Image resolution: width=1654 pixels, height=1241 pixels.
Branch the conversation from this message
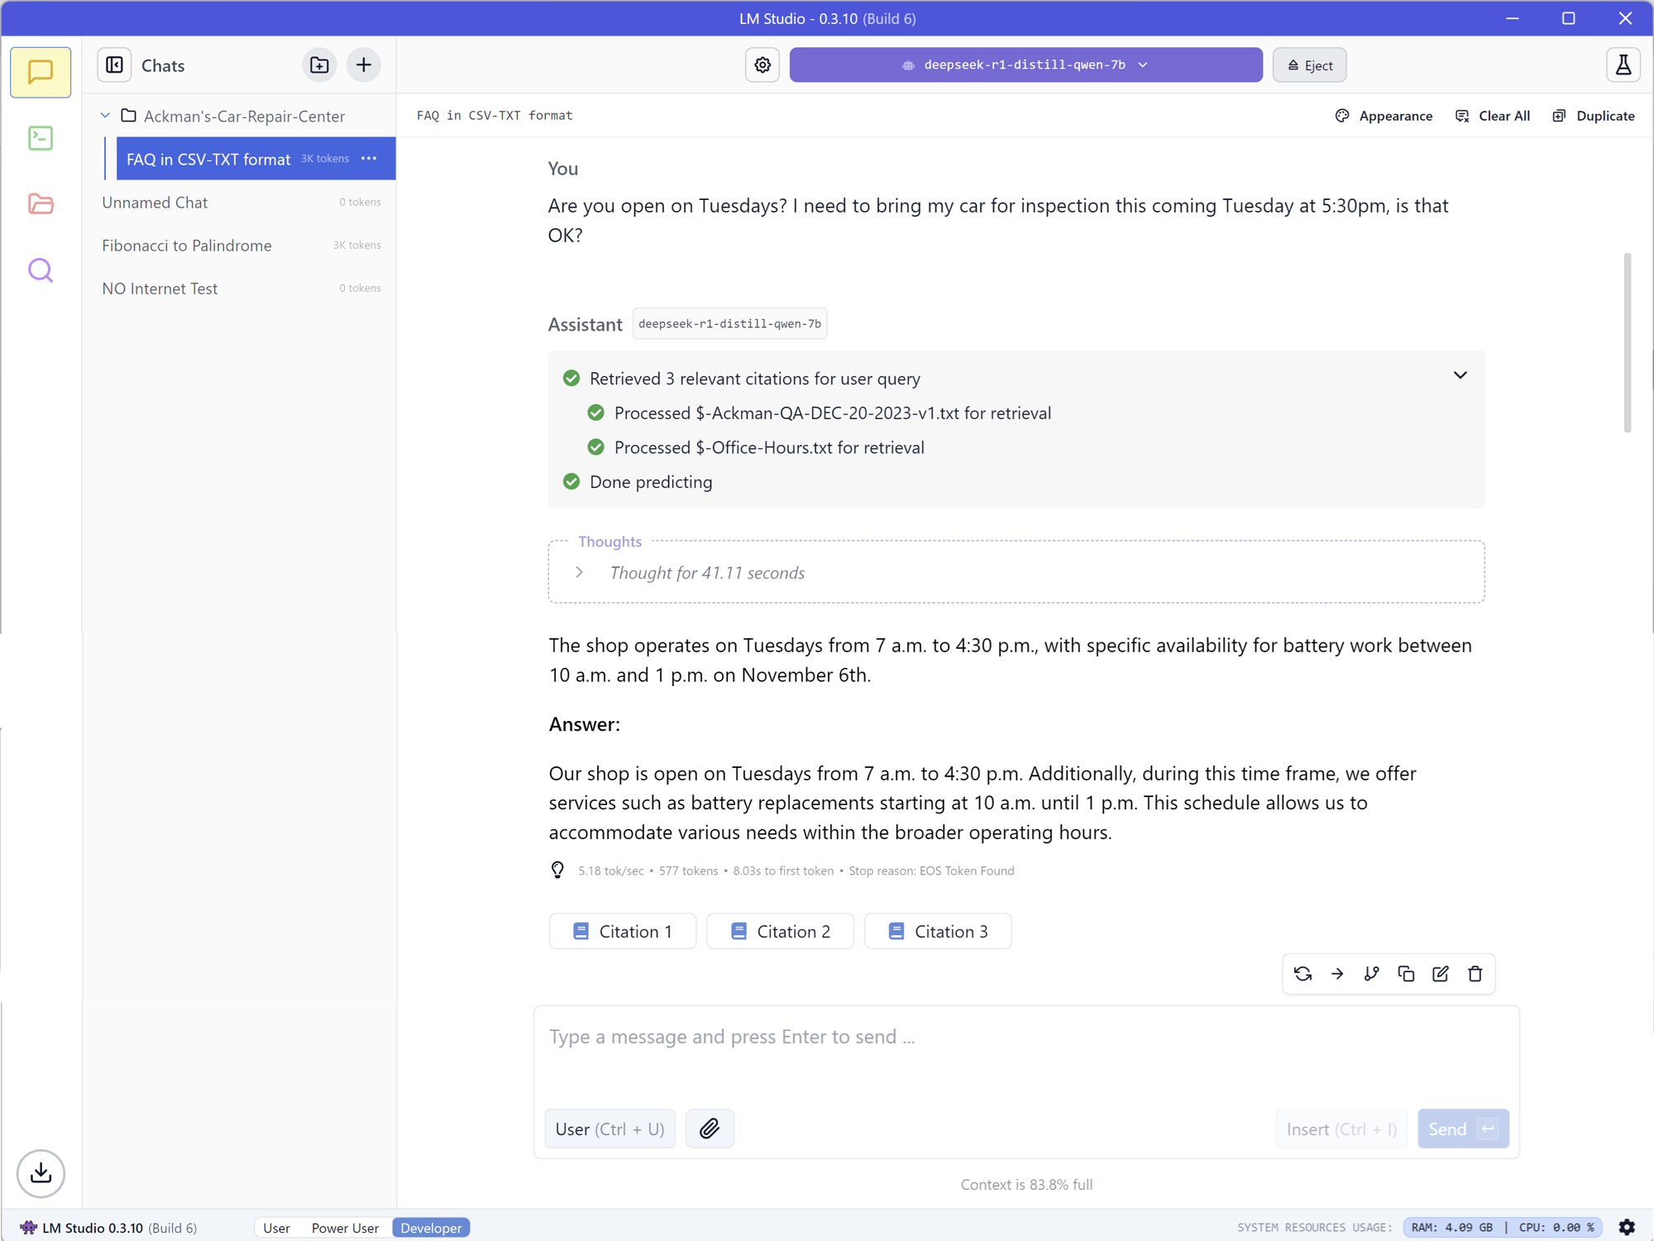click(x=1372, y=974)
